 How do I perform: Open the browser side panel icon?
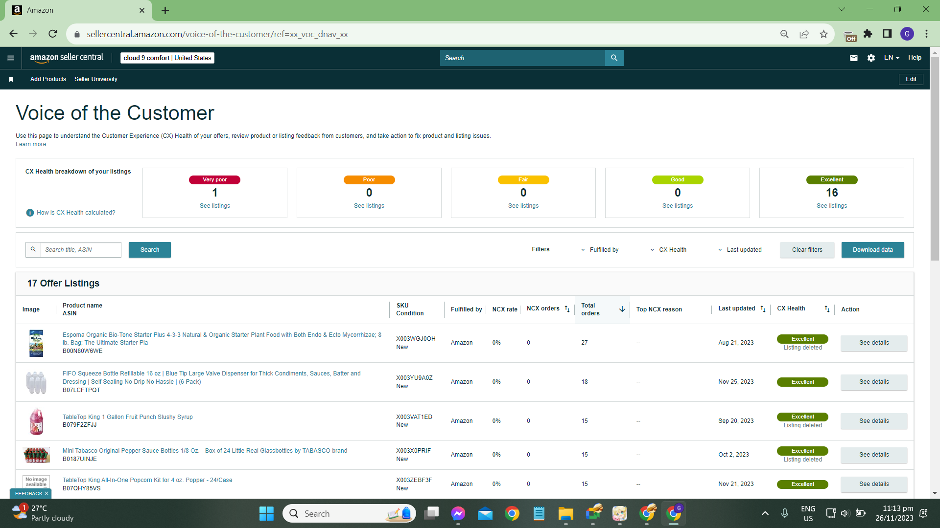coord(887,34)
